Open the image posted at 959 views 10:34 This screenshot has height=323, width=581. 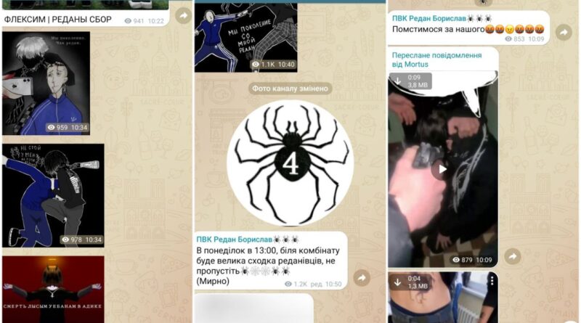point(46,83)
